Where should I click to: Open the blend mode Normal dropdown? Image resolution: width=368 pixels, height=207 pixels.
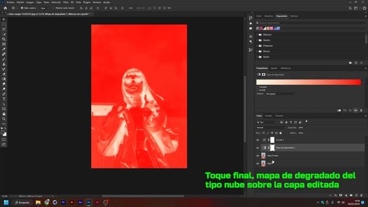click(x=271, y=128)
